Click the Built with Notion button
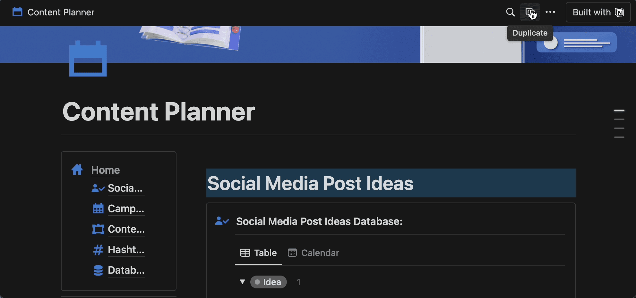The width and height of the screenshot is (636, 298). click(x=598, y=12)
